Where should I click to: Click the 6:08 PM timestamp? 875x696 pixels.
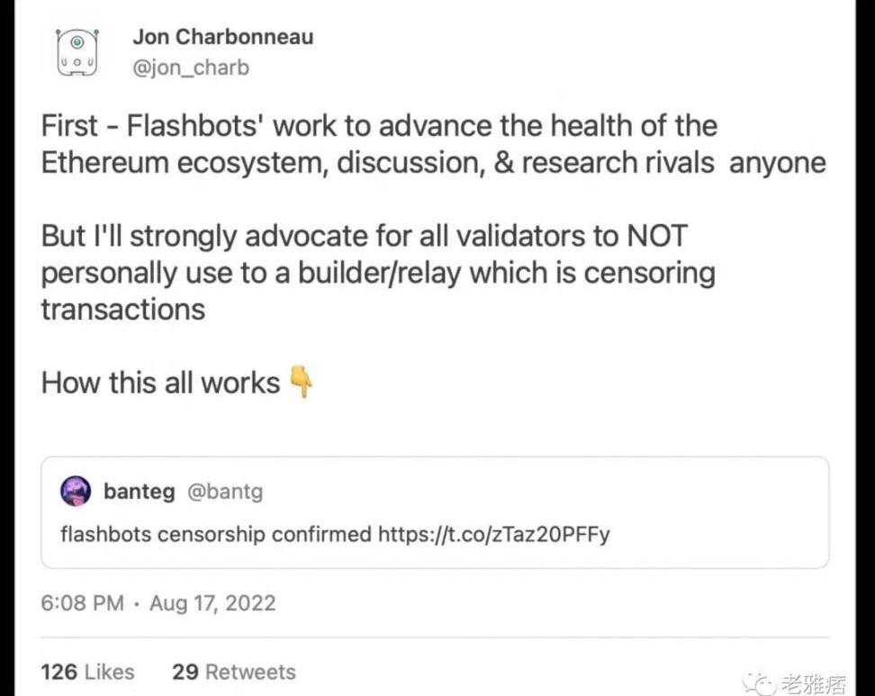coord(83,603)
